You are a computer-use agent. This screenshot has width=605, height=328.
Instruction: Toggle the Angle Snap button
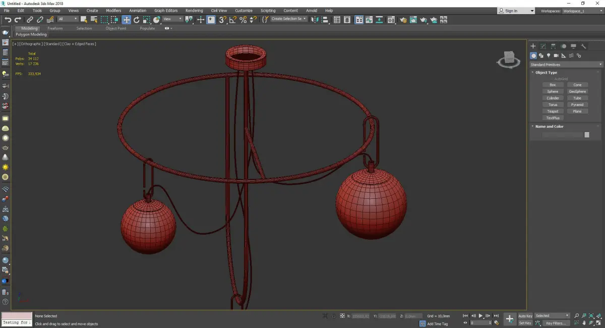tap(232, 20)
